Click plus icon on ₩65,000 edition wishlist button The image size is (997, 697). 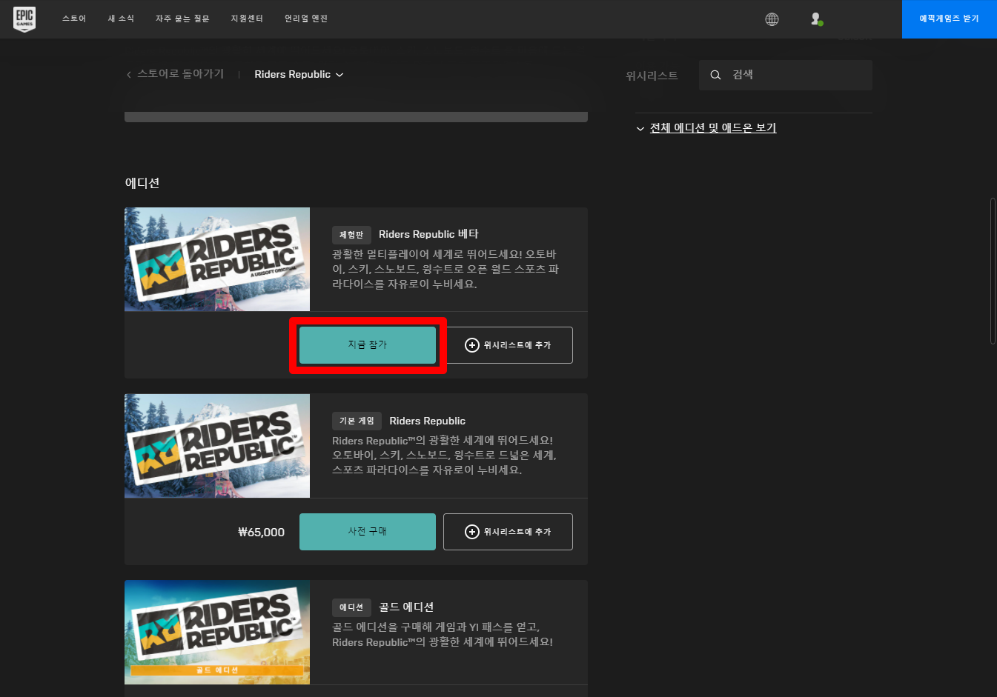pyautogui.click(x=472, y=532)
